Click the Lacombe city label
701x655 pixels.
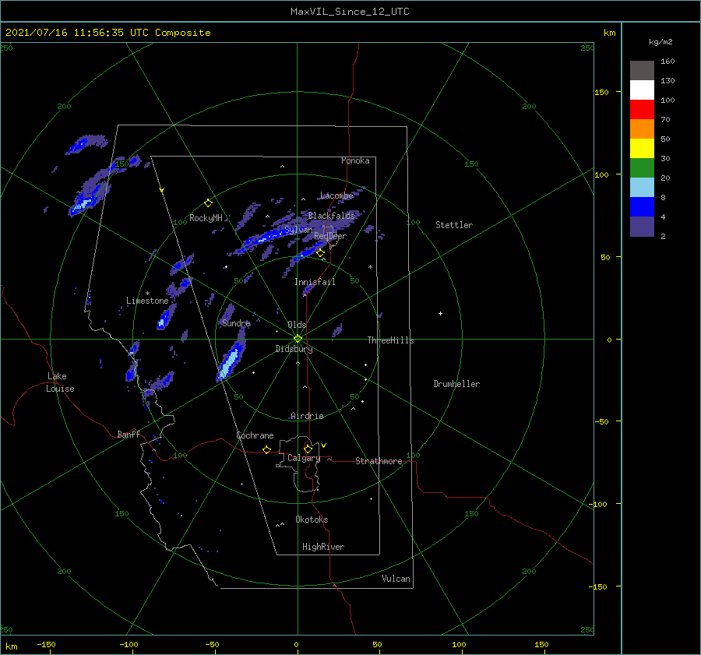336,195
